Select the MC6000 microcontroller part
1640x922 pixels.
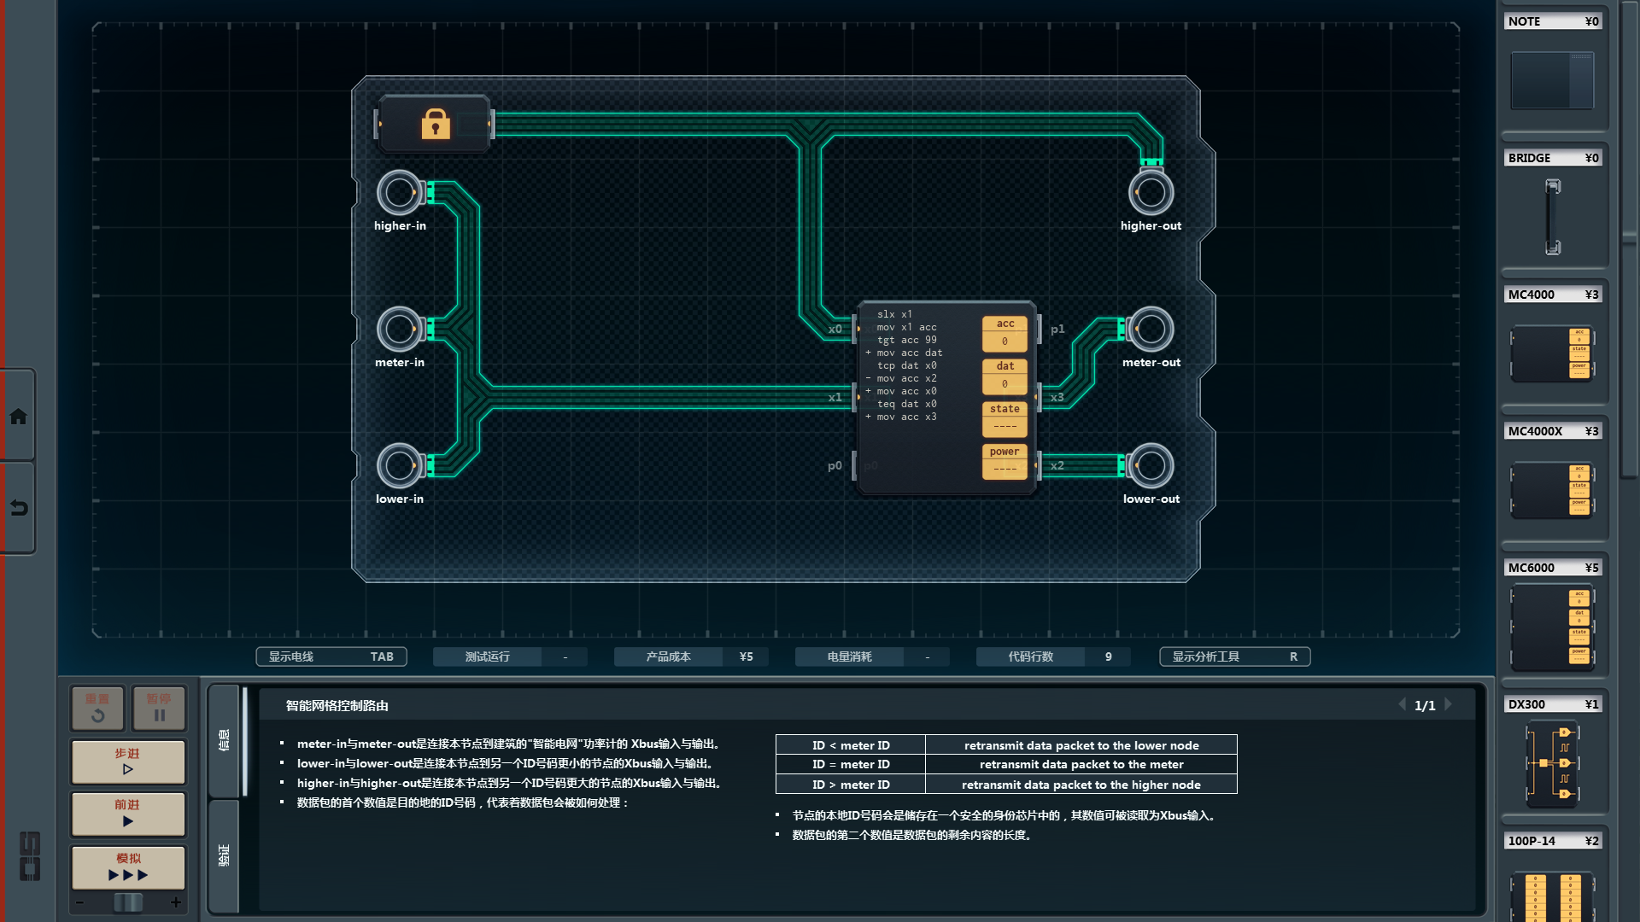[x=1552, y=627]
